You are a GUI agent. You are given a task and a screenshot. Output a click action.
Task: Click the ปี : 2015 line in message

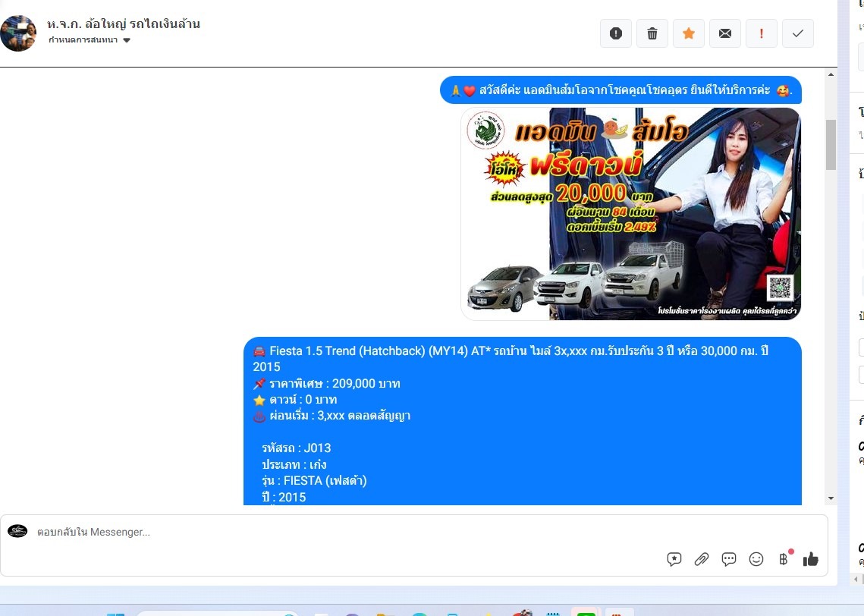pyautogui.click(x=284, y=498)
